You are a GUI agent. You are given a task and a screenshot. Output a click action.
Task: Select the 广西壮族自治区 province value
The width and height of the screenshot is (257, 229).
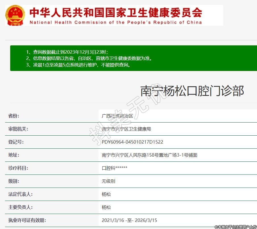tap(117, 116)
